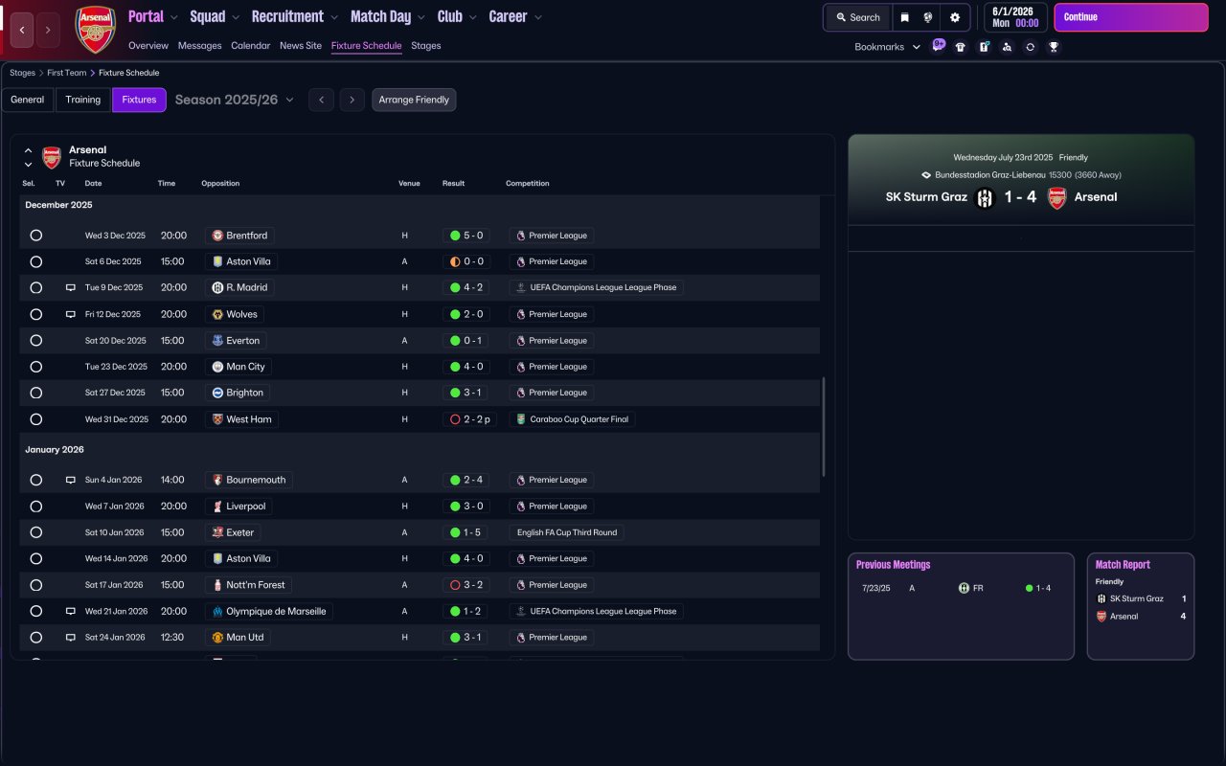Click the Arrange Friendly button
Image resolution: width=1226 pixels, height=766 pixels.
[x=414, y=100]
